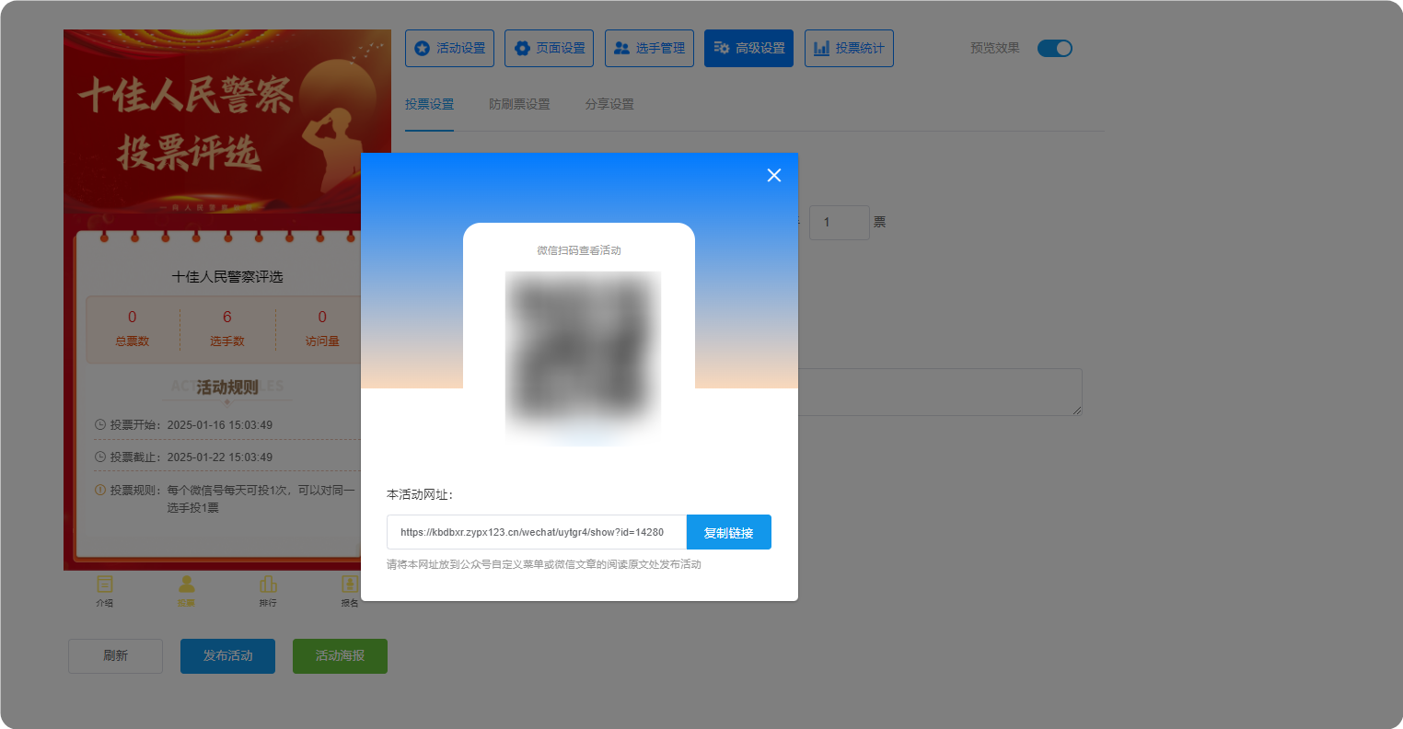Screen dimensions: 1403x729
Task: Click the green 活动海报 poster button
Action: [340, 655]
